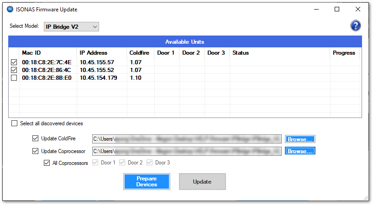373x205 pixels.
Task: Click the ISONAS app icon in title bar
Action: click(10, 10)
